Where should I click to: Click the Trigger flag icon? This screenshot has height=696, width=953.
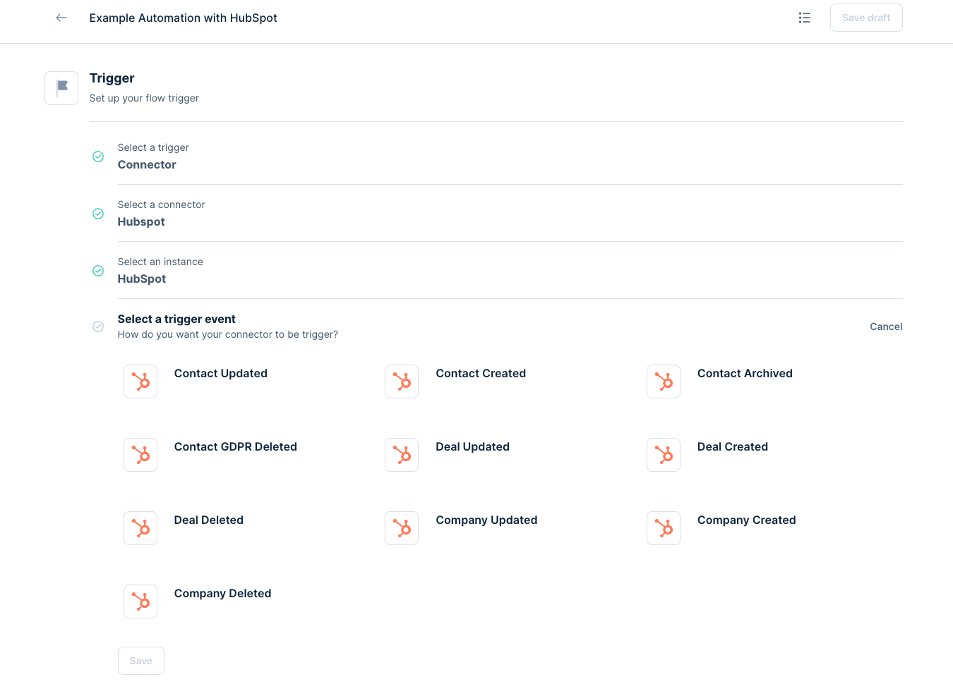pos(61,88)
